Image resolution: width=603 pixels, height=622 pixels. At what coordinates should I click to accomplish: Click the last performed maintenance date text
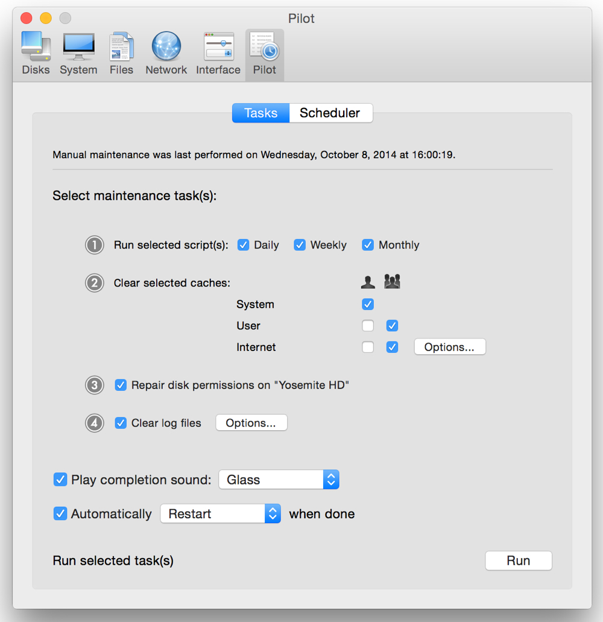(x=254, y=154)
